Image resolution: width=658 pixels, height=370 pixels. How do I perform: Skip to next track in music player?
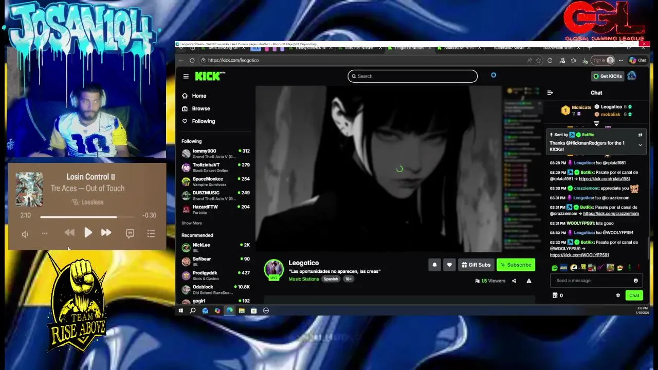pyautogui.click(x=106, y=233)
